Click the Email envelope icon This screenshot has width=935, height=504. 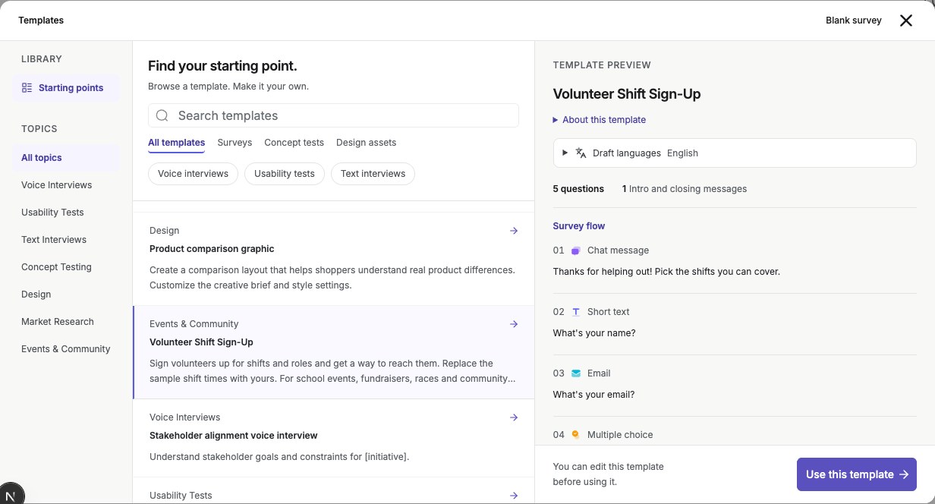(576, 373)
